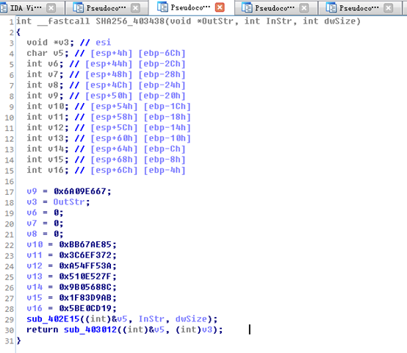The image size is (407, 353).
Task: Click the dwSize argument on line 29
Action: click(x=191, y=319)
